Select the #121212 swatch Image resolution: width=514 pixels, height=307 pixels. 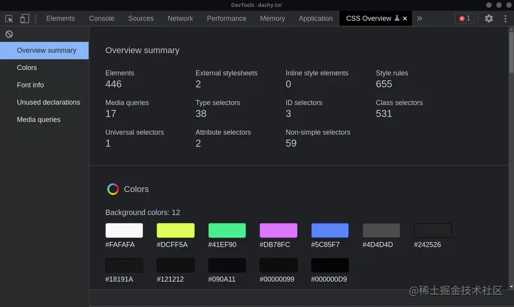(176, 265)
